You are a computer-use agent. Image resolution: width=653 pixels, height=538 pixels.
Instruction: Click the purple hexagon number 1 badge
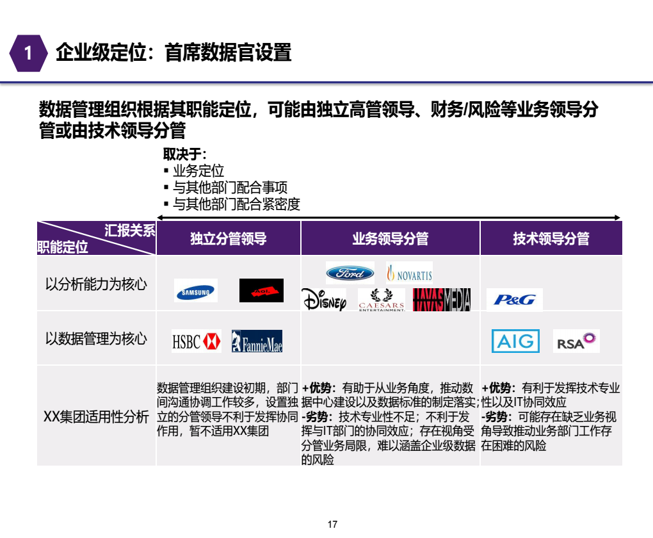pos(28,53)
